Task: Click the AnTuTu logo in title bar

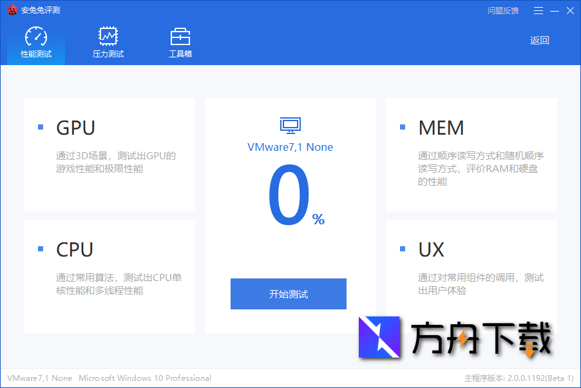Action: 11,10
